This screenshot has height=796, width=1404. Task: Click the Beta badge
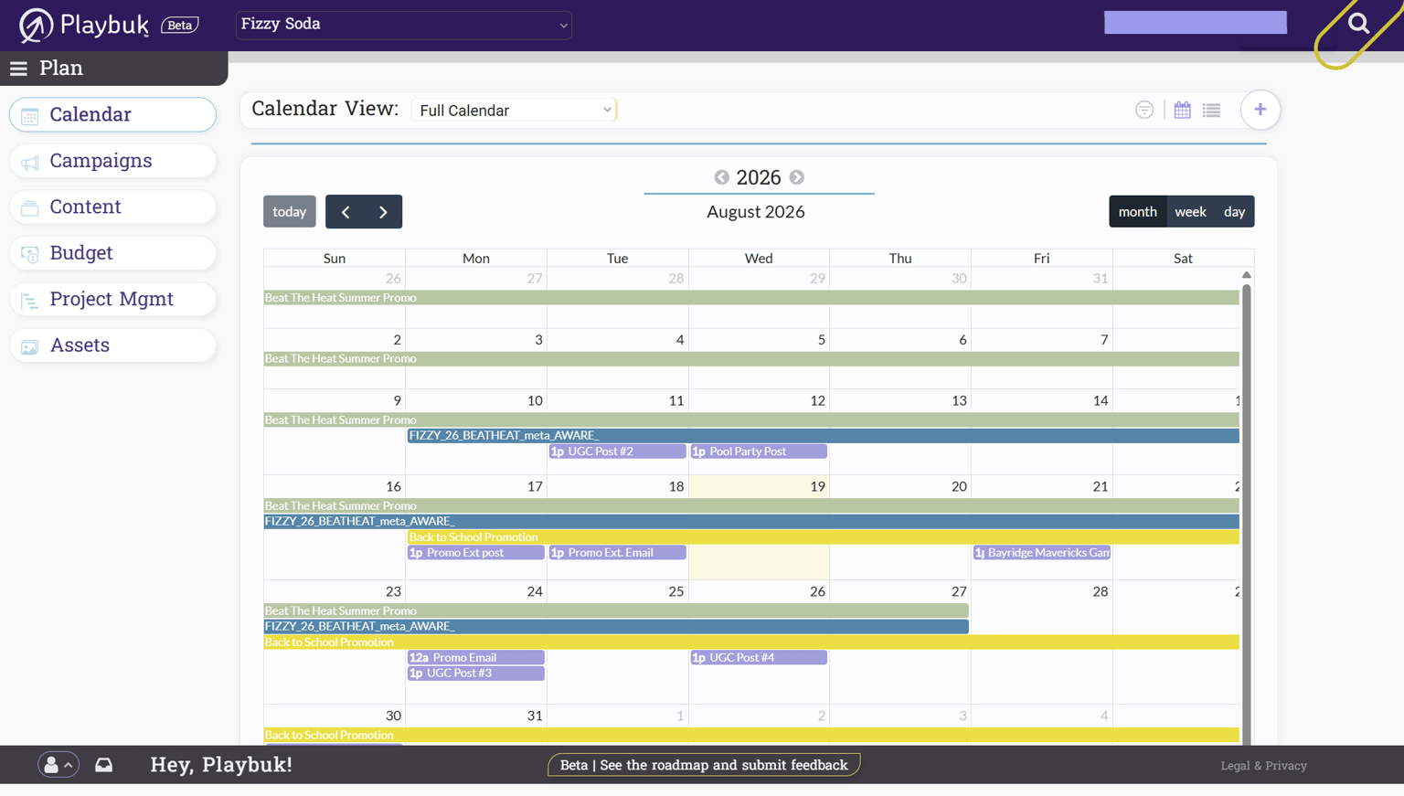180,25
